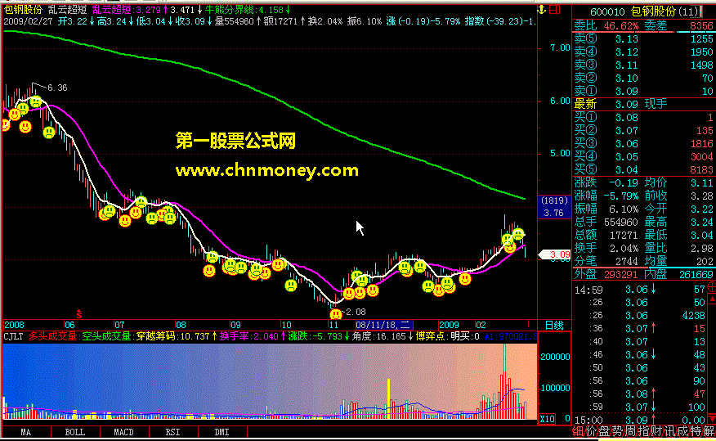
Task: Select the MACD indicator tab
Action: coord(123,432)
